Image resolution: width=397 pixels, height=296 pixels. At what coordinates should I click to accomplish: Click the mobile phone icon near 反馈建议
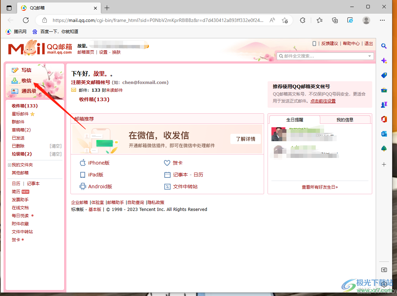point(314,44)
